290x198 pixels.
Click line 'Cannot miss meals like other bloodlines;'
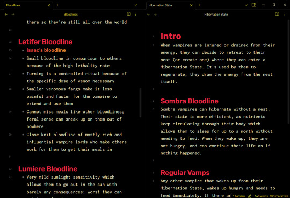(75, 112)
